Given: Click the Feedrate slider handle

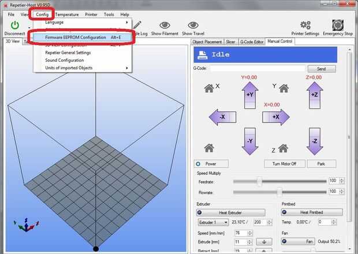Looking at the screenshot, I should pos(259,182).
